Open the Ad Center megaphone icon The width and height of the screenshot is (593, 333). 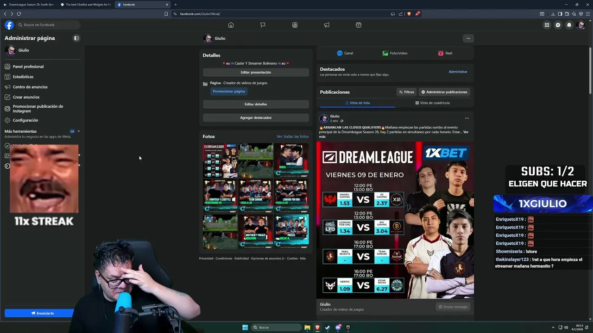coord(327,25)
